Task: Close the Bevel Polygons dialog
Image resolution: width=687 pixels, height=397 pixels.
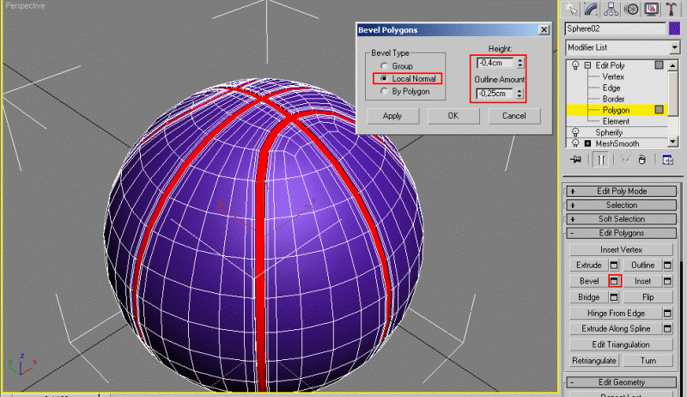Action: coord(544,30)
